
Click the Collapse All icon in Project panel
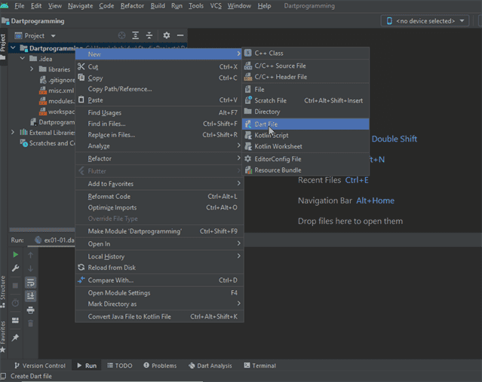(149, 35)
